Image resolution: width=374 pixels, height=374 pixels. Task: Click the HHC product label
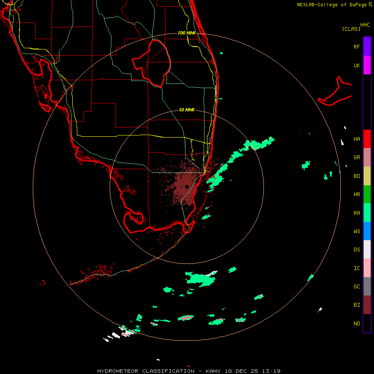point(365,25)
